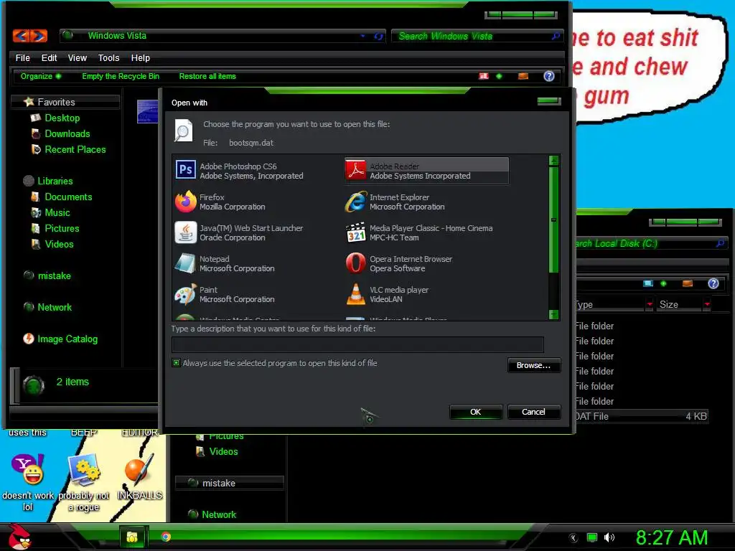The image size is (735, 551).
Task: Open the Help menu
Action: pos(140,57)
